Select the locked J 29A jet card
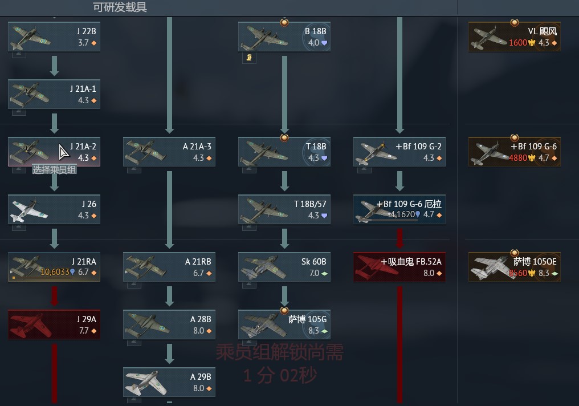579x406 pixels. (x=54, y=324)
